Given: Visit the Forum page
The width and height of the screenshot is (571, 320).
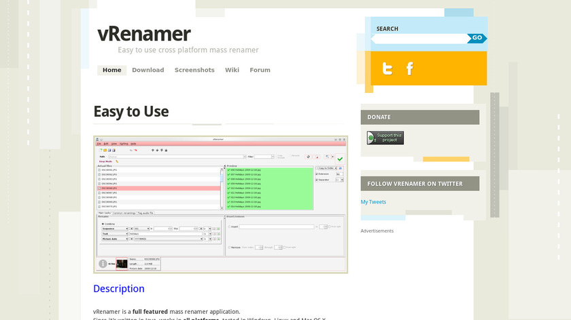Looking at the screenshot, I should pyautogui.click(x=260, y=70).
